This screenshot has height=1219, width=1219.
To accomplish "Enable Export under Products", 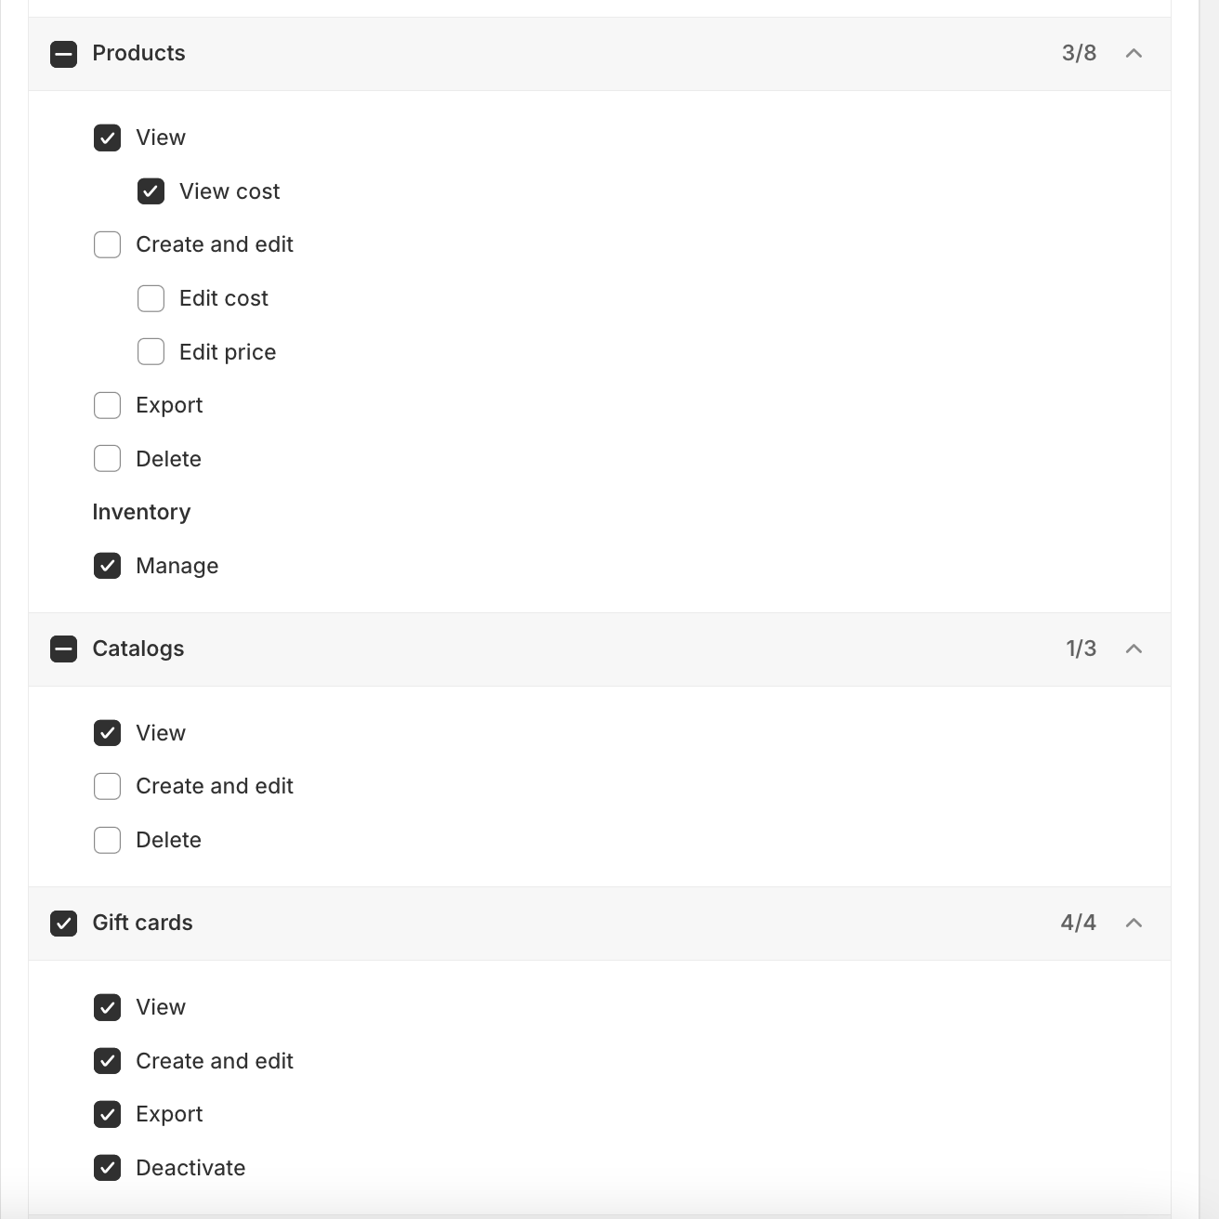I will click(107, 406).
